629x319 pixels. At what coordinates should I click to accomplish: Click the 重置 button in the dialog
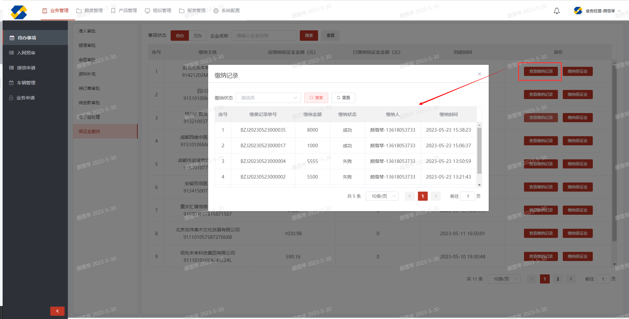click(343, 98)
